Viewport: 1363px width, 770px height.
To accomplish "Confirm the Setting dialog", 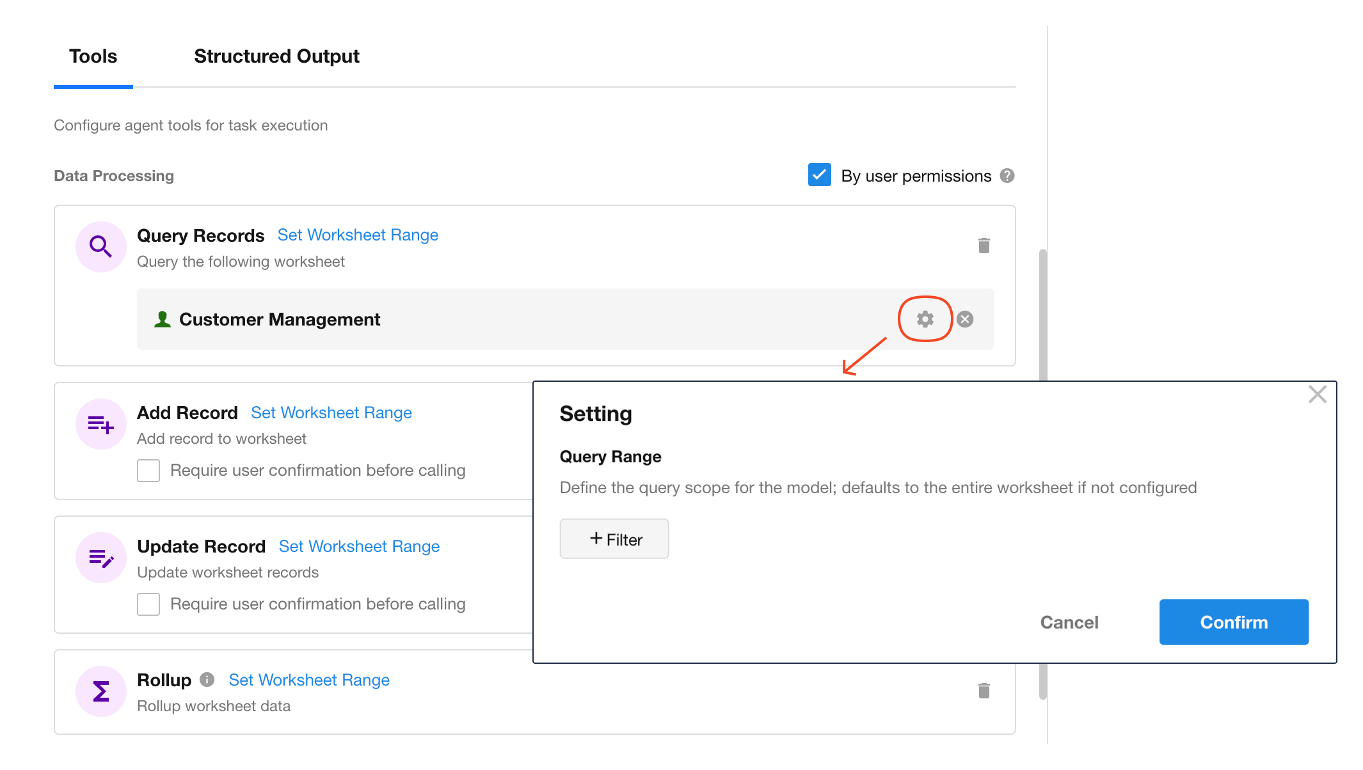I will [x=1233, y=622].
